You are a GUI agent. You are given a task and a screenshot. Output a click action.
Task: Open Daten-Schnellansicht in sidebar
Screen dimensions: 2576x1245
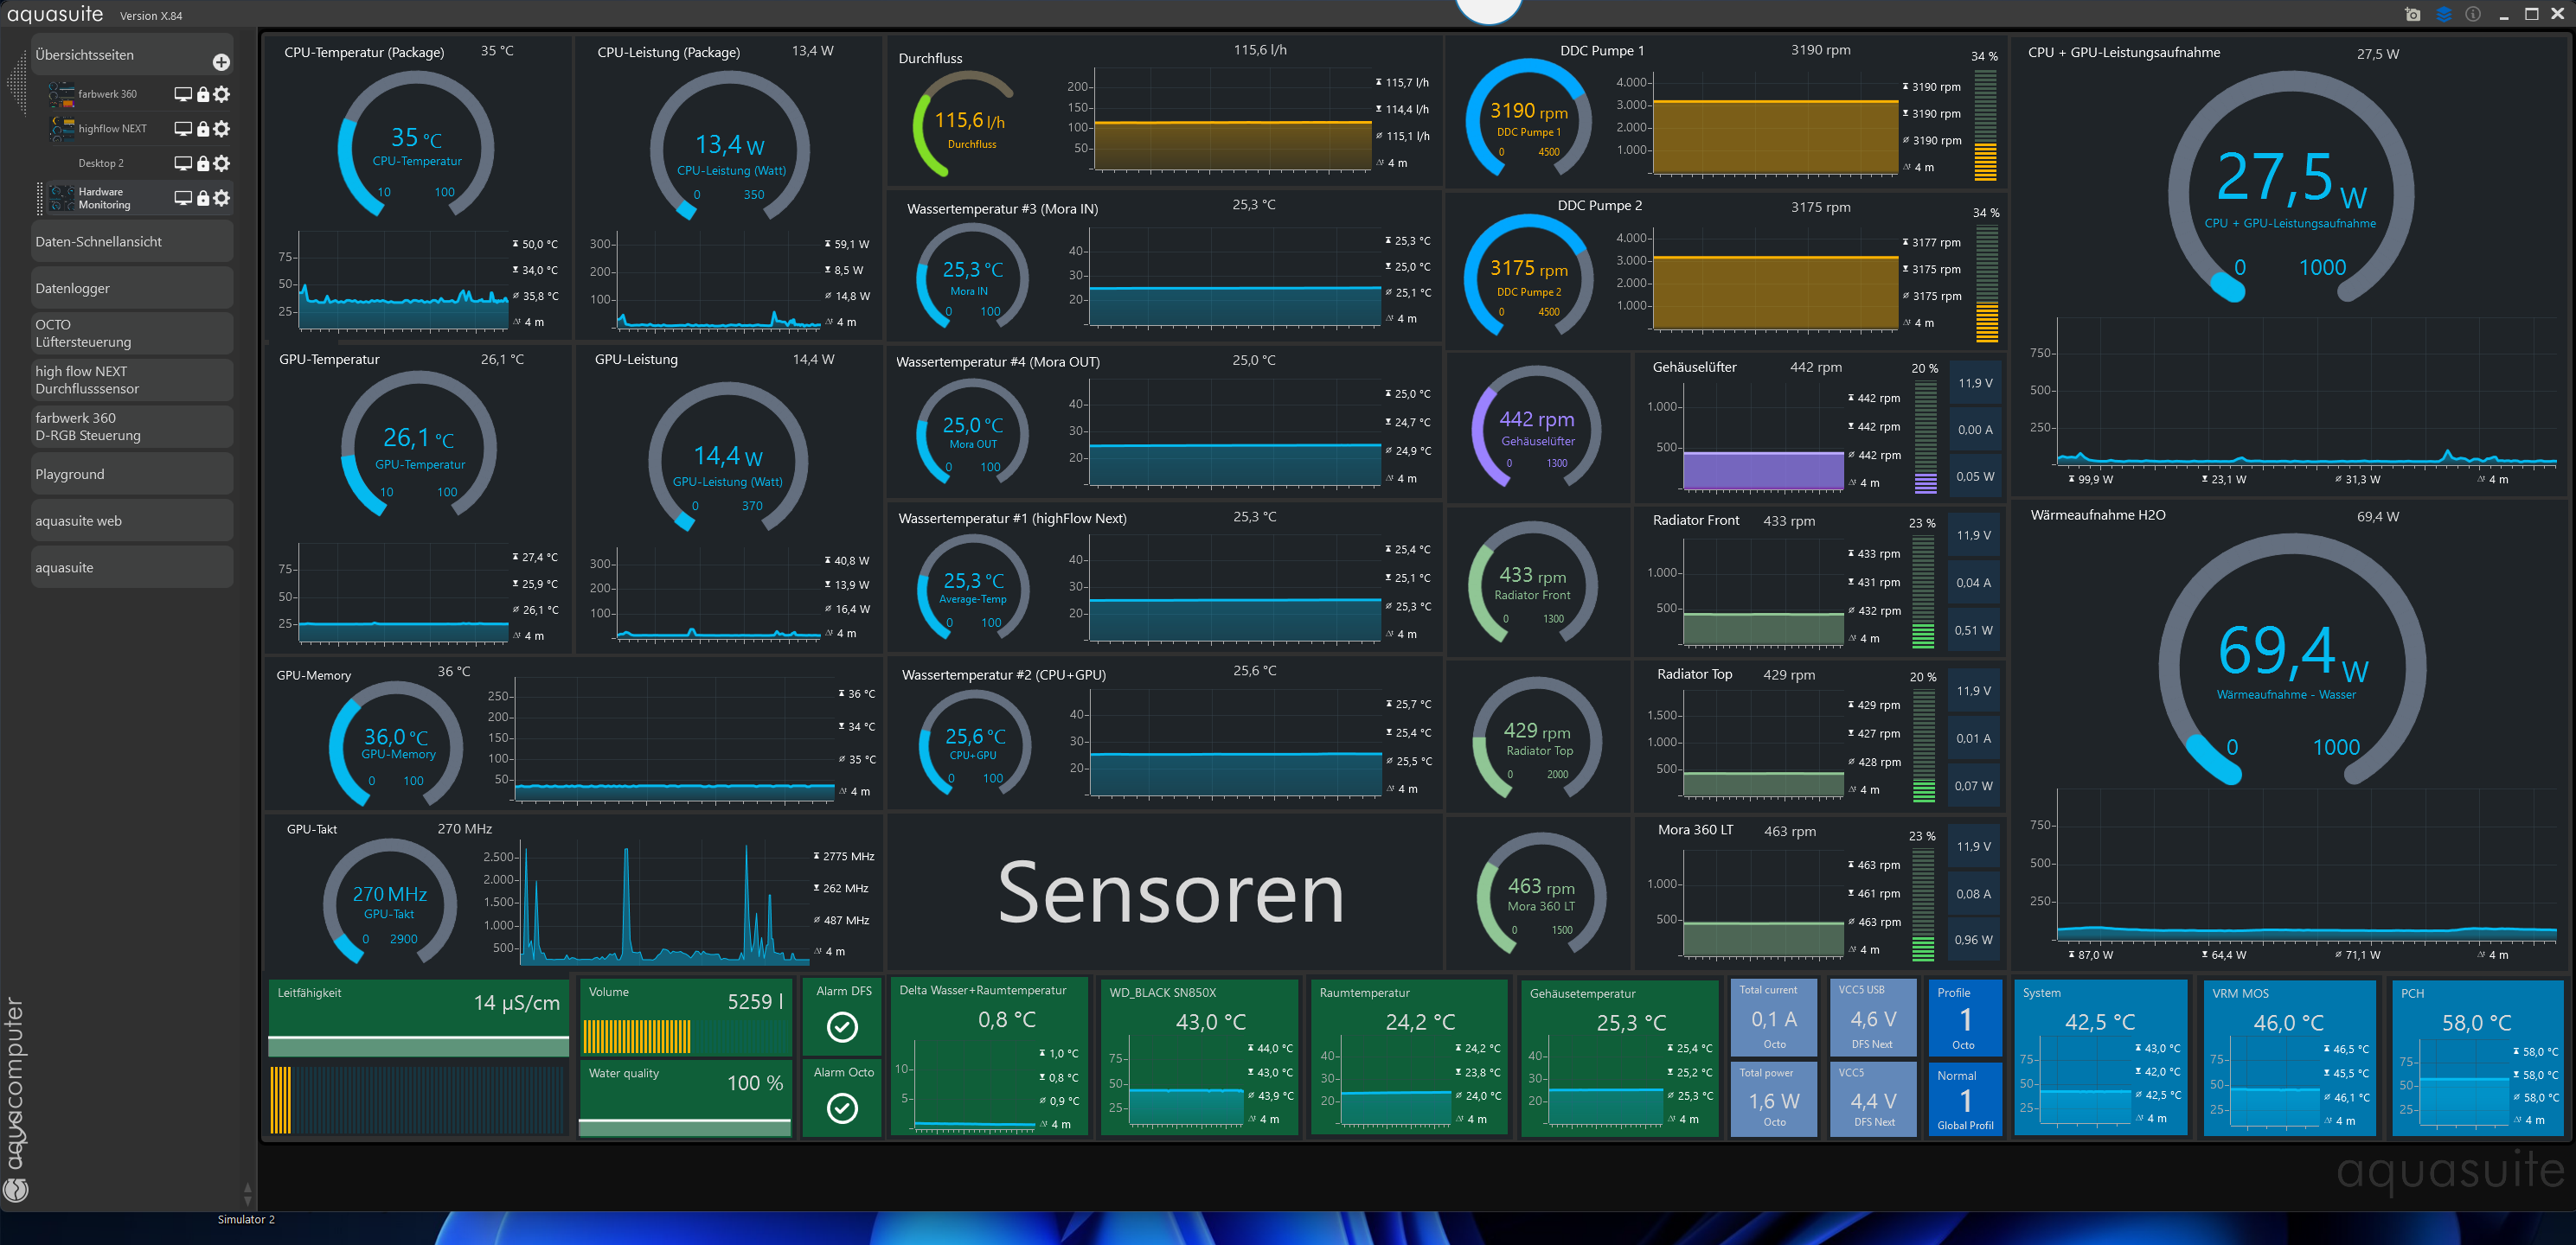[132, 242]
